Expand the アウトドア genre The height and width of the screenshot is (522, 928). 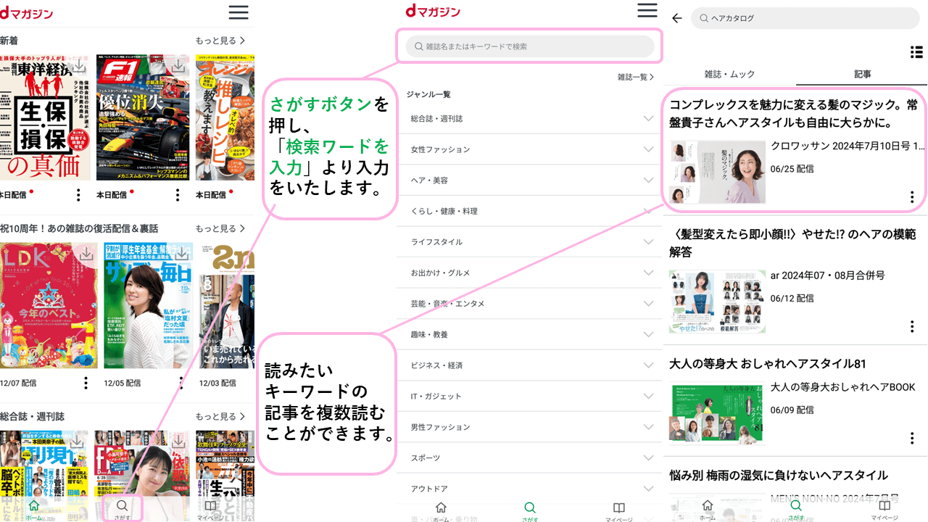click(x=649, y=489)
